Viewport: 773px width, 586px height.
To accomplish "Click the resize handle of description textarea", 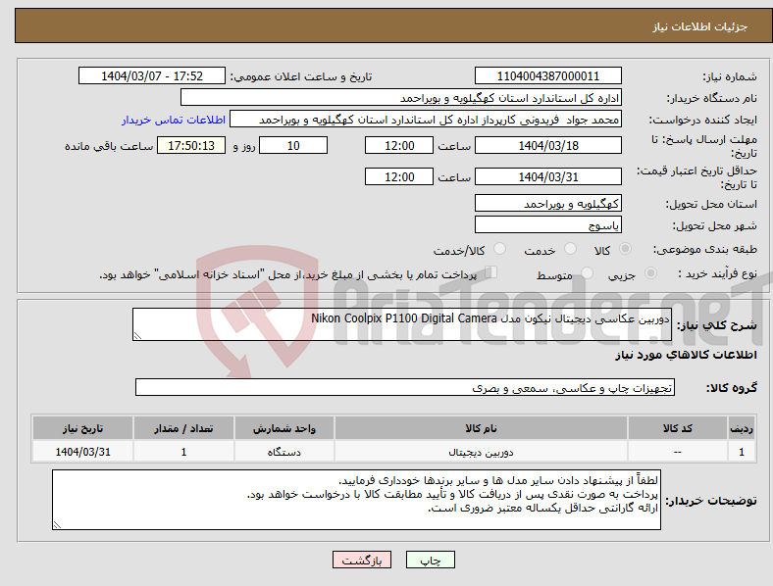I will [137, 336].
